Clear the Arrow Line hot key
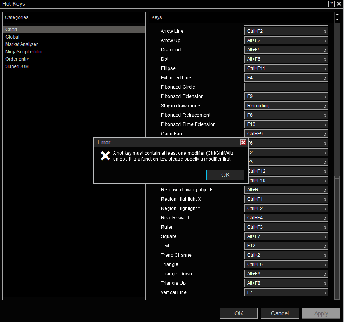Viewport: 344px width, 322px height. tap(325, 31)
